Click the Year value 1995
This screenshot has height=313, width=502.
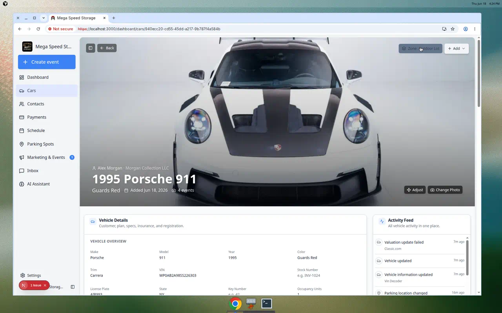tap(233, 258)
